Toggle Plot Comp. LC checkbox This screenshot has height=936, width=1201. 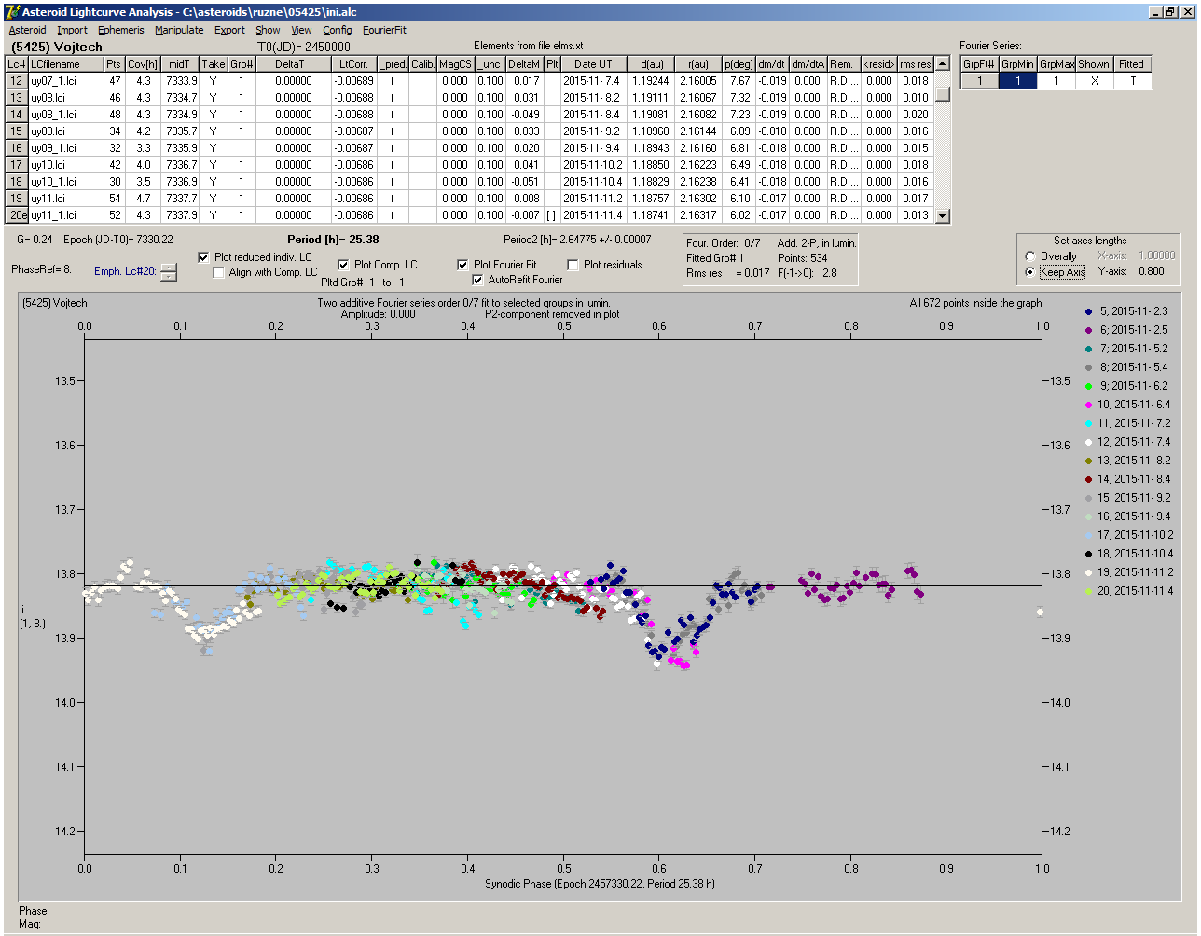[343, 265]
